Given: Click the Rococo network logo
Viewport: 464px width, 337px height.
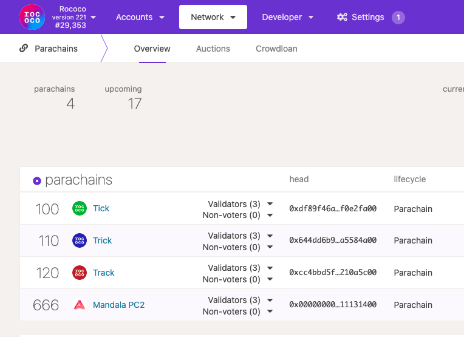Looking at the screenshot, I should pyautogui.click(x=32, y=17).
